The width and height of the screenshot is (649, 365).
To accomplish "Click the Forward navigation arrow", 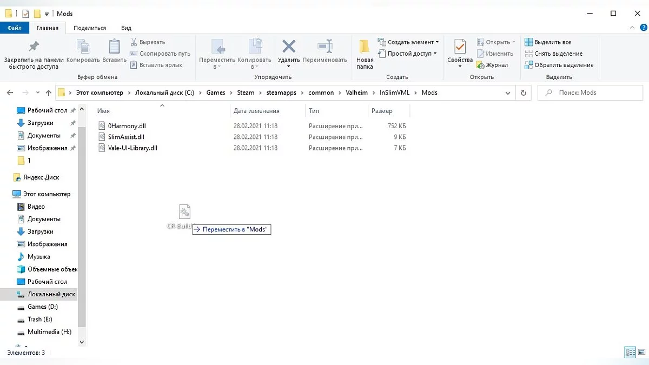I will [25, 92].
